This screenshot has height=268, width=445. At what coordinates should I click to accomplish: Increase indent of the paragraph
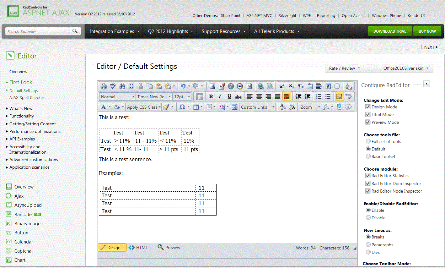(x=298, y=96)
